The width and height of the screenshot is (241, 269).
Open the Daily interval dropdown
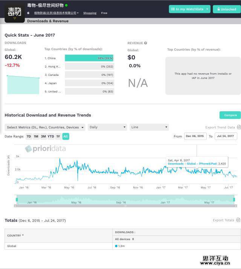[107, 127]
